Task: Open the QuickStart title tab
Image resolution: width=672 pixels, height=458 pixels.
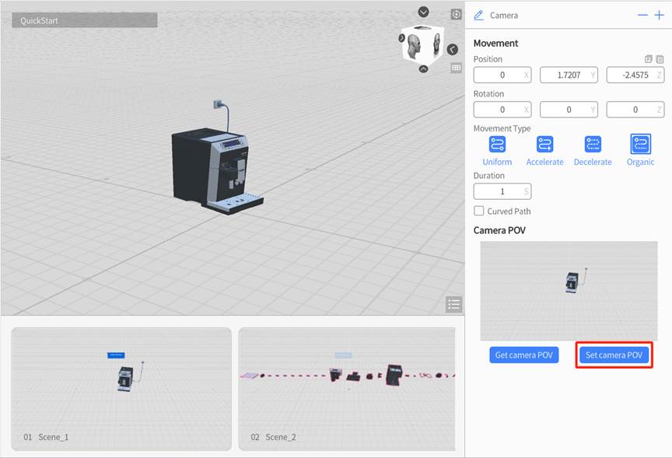Action: click(85, 20)
